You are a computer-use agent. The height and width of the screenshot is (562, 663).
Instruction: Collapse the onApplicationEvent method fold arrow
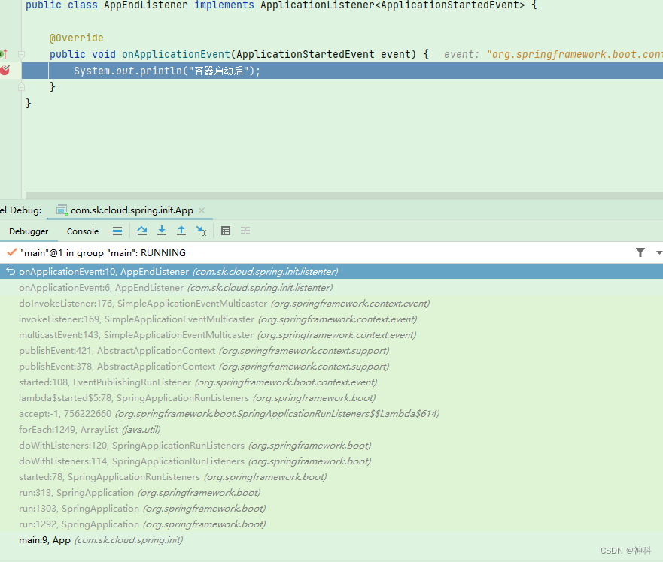[21, 53]
